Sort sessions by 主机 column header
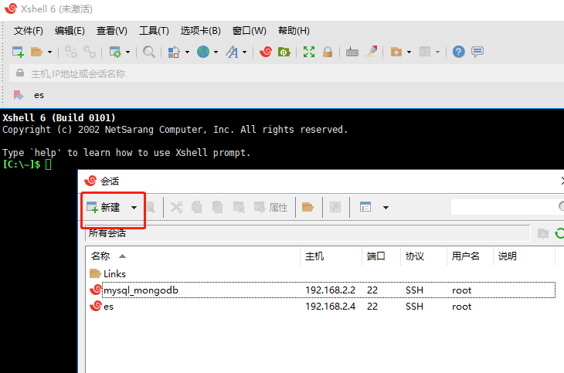Screen dimensions: 564x373 click(331, 256)
